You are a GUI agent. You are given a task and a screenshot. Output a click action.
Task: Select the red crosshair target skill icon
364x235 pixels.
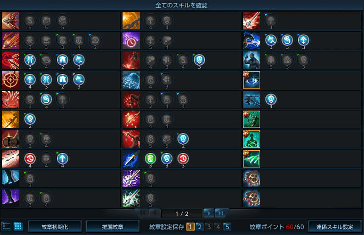click(11, 80)
